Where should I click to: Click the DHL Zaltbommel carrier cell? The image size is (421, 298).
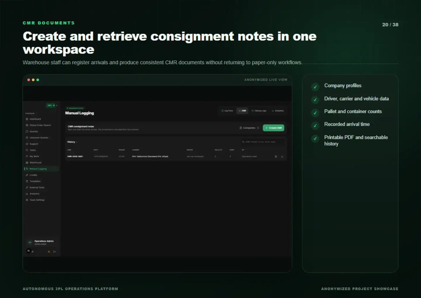click(150, 156)
